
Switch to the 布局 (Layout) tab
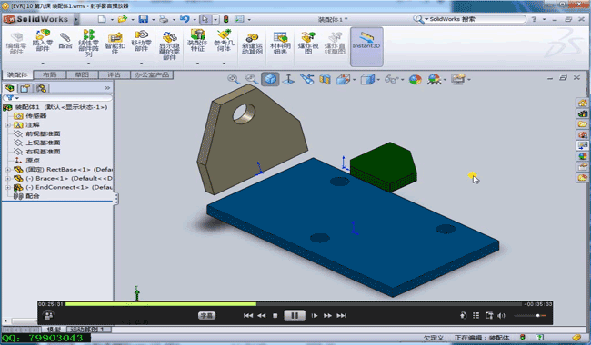point(49,74)
